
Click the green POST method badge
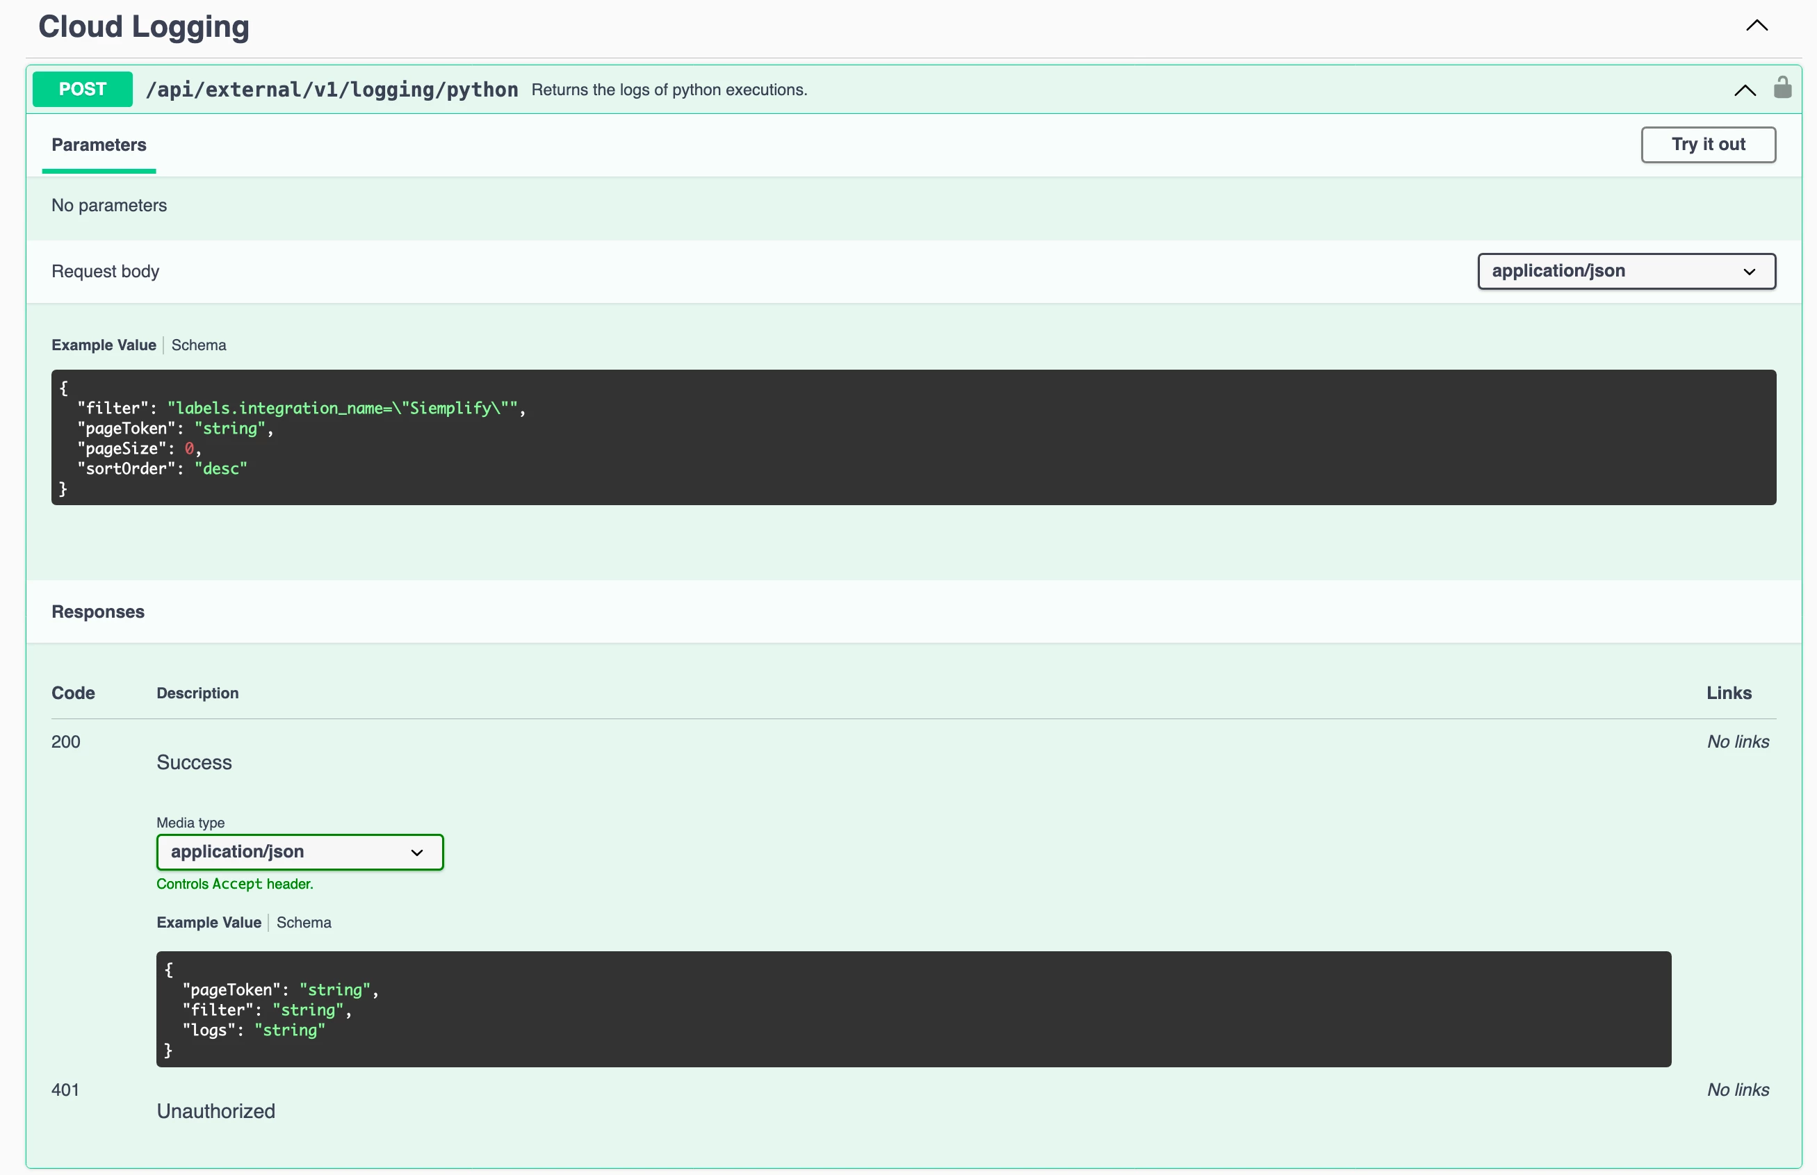click(x=83, y=89)
